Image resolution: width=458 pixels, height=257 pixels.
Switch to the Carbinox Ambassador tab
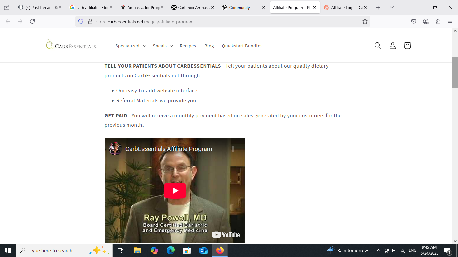pos(192,7)
